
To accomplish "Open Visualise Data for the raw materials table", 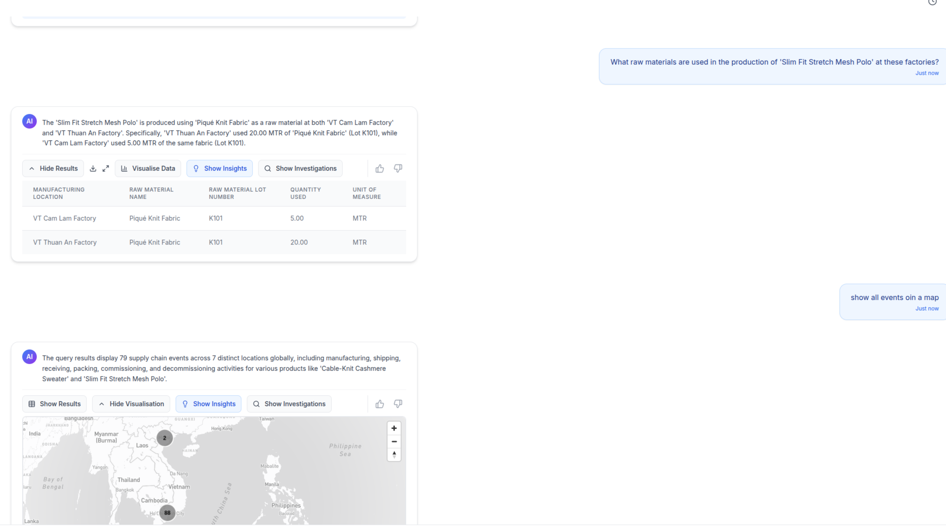I will (148, 168).
